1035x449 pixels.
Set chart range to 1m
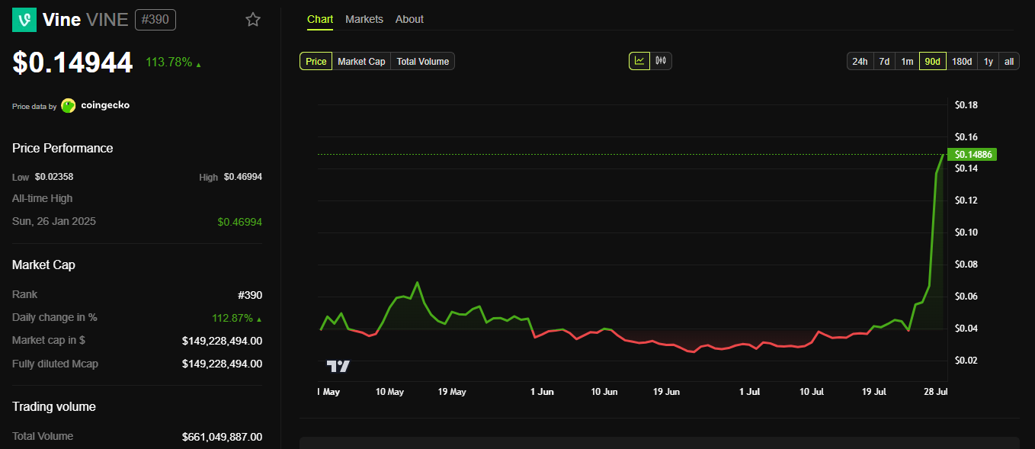[907, 61]
